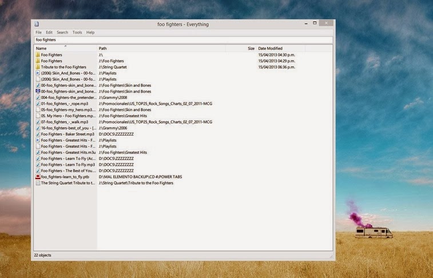Click the red Power Tab icon for foo_fighters-learn_to_fly.ptb
This screenshot has height=278, width=433.
pyautogui.click(x=38, y=177)
